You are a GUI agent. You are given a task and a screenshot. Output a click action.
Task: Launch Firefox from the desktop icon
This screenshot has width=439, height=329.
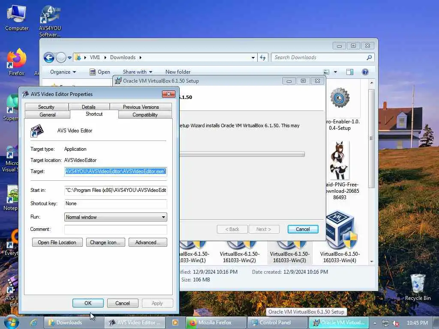point(17,62)
